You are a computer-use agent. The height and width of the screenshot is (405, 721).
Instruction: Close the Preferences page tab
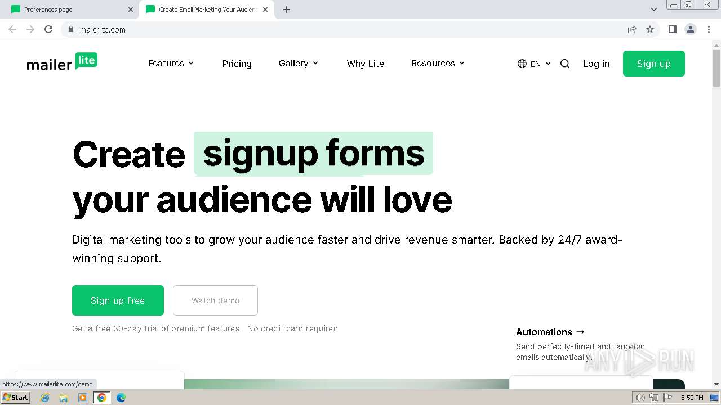(x=131, y=10)
